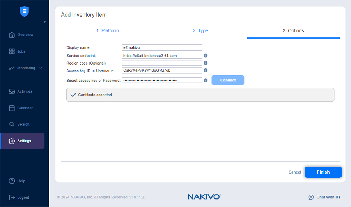Show info for Region code field
Viewport: 351px width, 207px height.
pos(206,63)
